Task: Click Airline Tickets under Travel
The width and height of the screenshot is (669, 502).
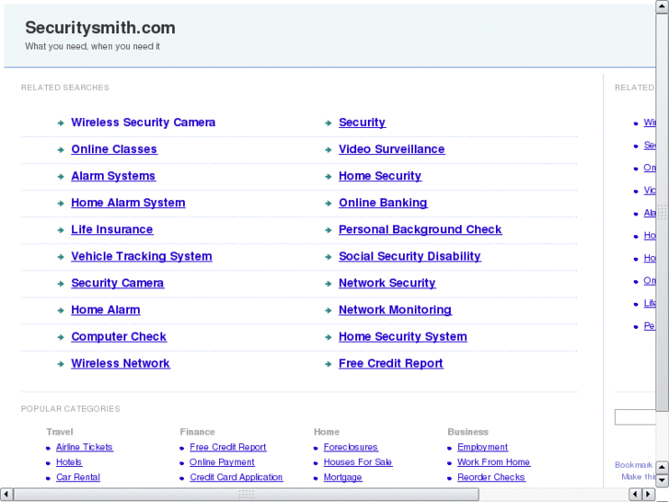Action: tap(85, 448)
